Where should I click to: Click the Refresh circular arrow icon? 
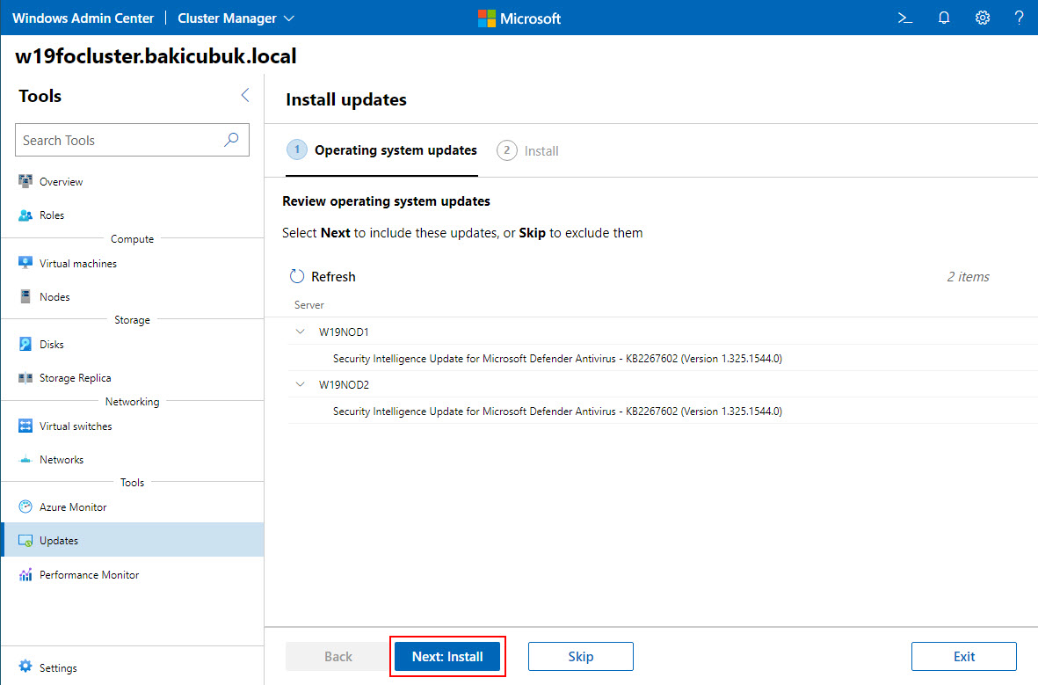(x=296, y=276)
